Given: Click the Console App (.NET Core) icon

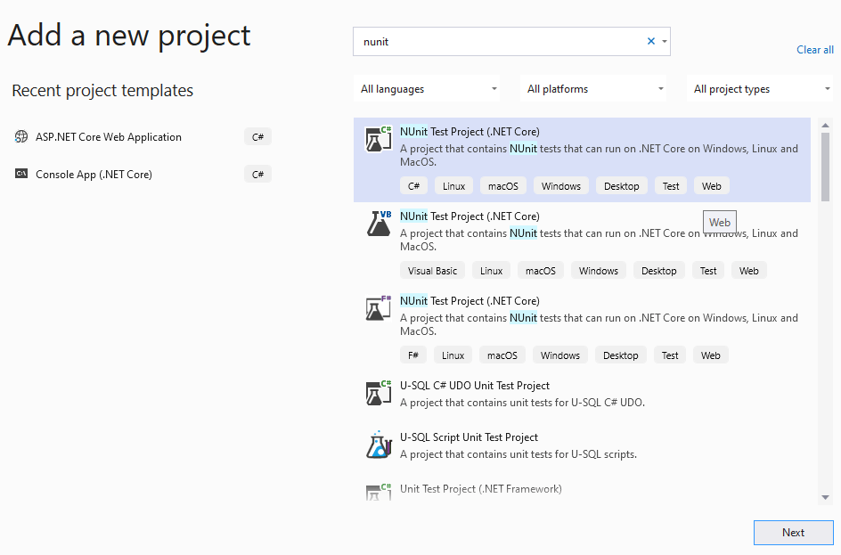Looking at the screenshot, I should 21,175.
